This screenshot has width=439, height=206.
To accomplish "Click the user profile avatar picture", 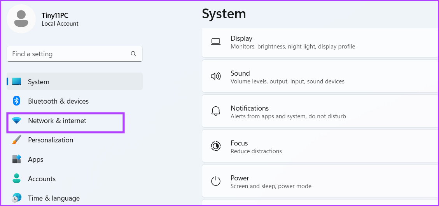I will [21, 19].
